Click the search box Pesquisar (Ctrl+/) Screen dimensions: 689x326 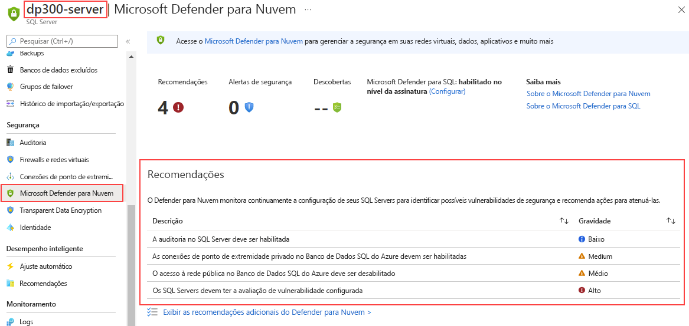tap(63, 41)
